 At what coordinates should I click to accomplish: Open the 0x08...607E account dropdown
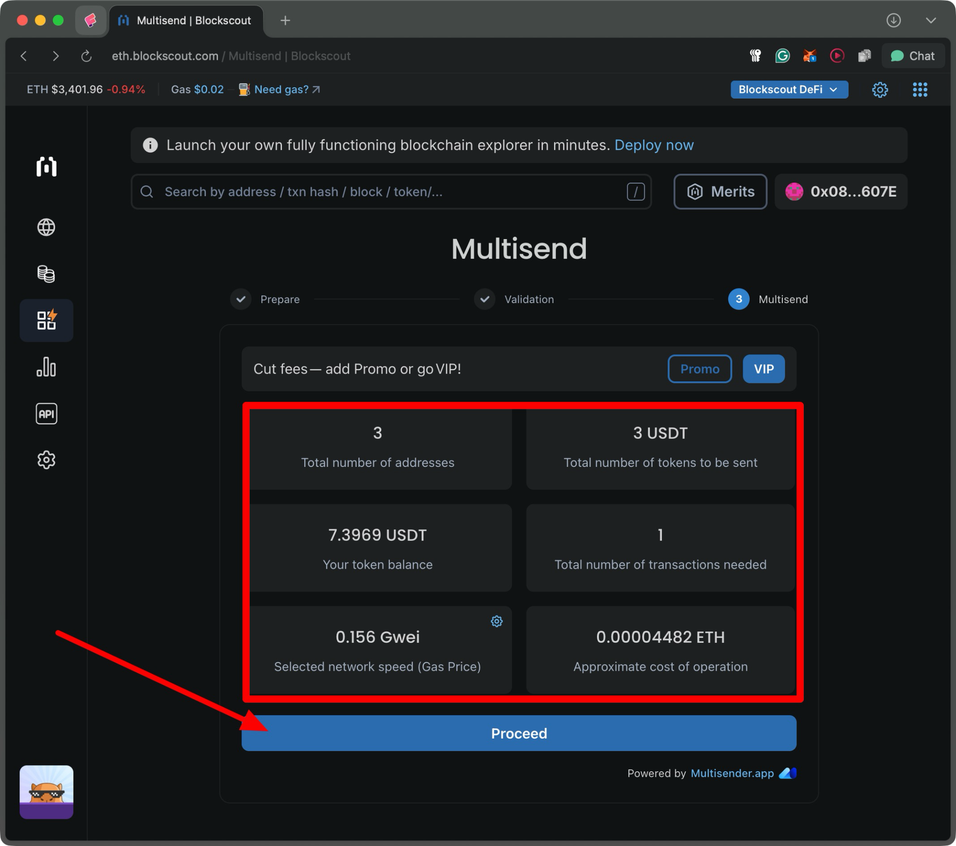coord(841,192)
